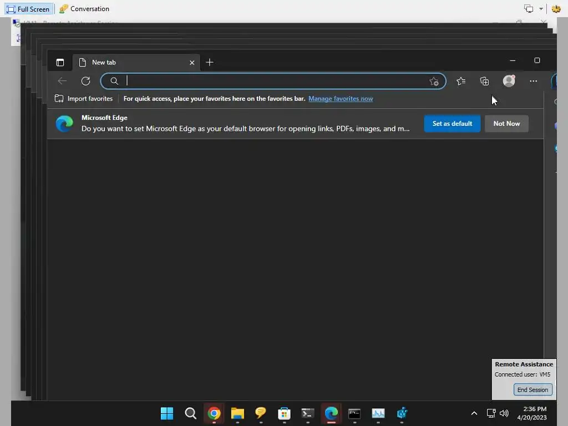Click the monitor display icon in the viewer toolbar
The image size is (568, 426).
[x=529, y=9]
